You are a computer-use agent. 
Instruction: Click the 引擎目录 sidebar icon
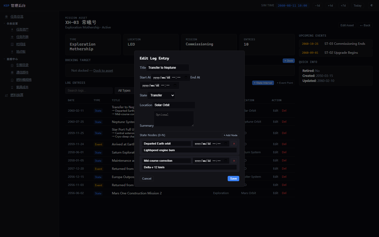(12, 65)
